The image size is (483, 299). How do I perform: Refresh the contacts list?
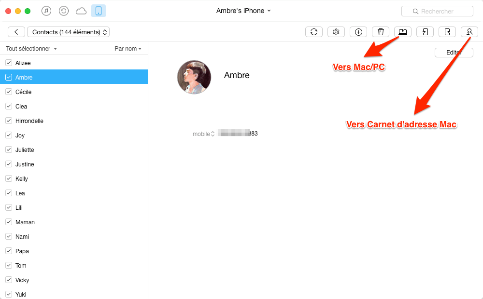314,32
